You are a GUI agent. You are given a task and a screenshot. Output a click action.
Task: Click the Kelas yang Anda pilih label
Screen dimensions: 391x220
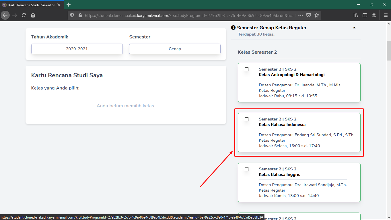[x=55, y=88]
